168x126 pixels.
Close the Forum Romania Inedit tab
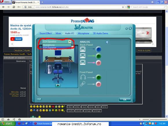pos(38,2)
